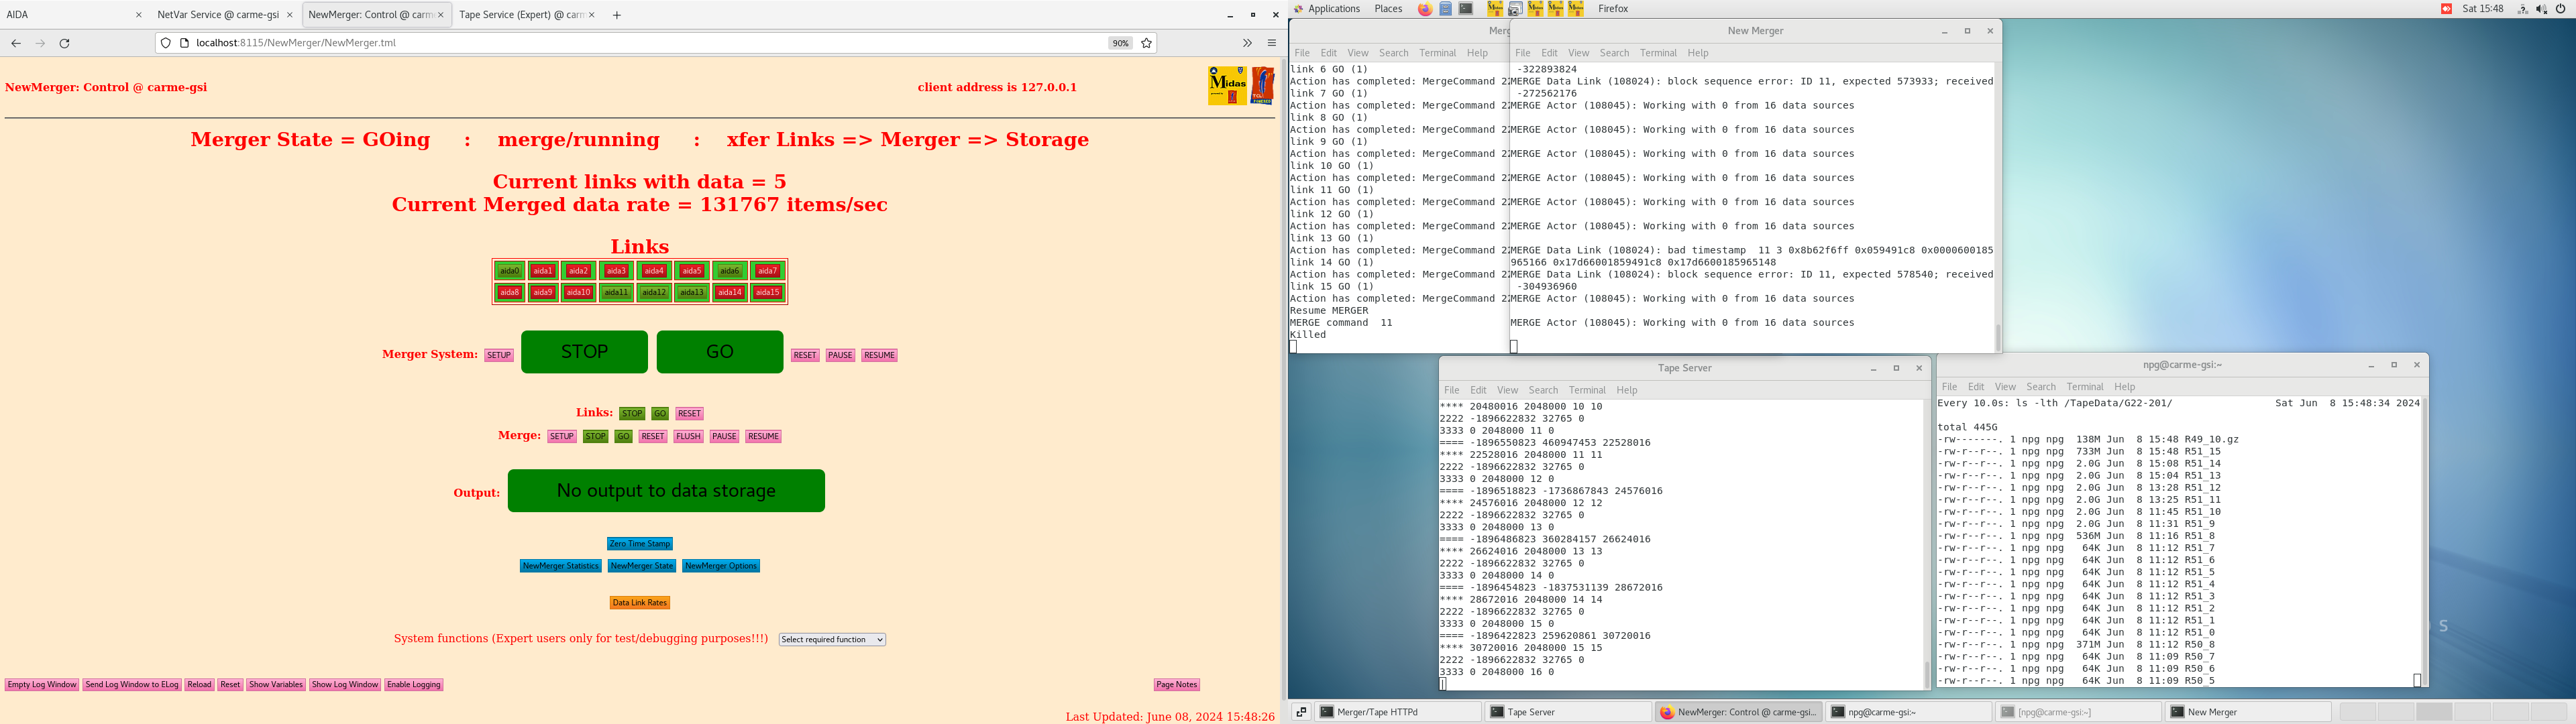The width and height of the screenshot is (2576, 724).
Task: Toggle the aida12 link button
Action: click(654, 293)
